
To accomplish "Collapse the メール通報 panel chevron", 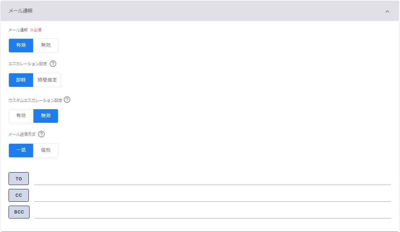I will click(x=387, y=11).
